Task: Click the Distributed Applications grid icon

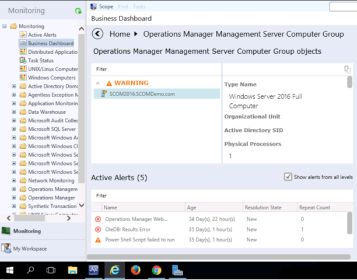Action: pos(23,52)
